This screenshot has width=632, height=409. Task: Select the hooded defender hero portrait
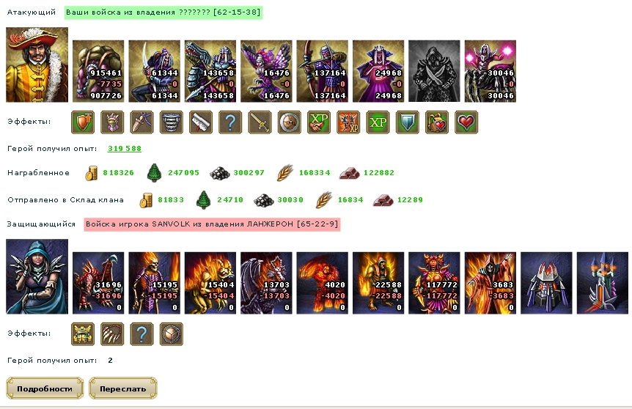[x=37, y=276]
